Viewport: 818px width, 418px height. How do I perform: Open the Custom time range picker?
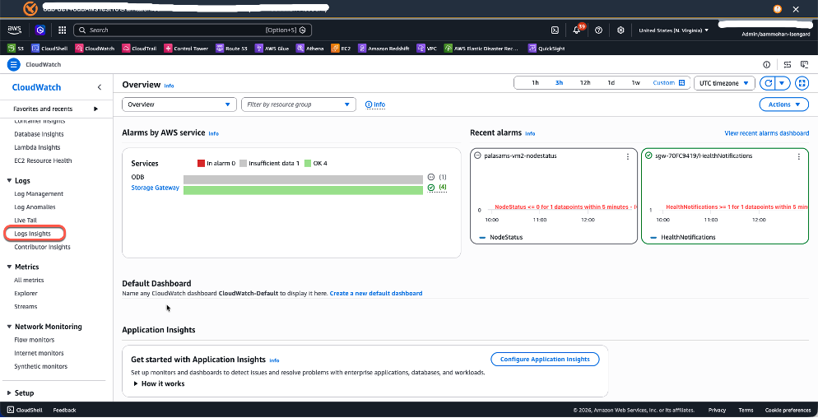668,83
